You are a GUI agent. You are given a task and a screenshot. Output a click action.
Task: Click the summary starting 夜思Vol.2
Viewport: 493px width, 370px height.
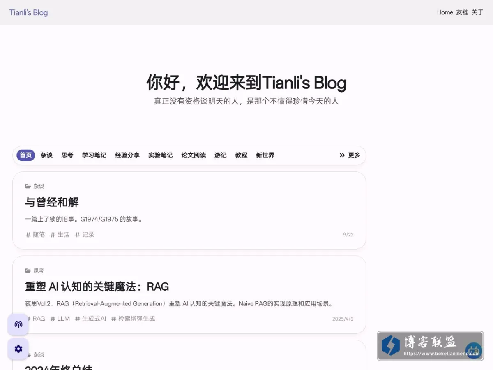click(180, 304)
